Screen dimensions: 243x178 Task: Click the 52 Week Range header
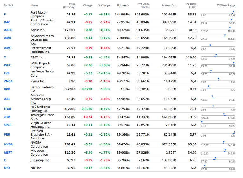226,5
